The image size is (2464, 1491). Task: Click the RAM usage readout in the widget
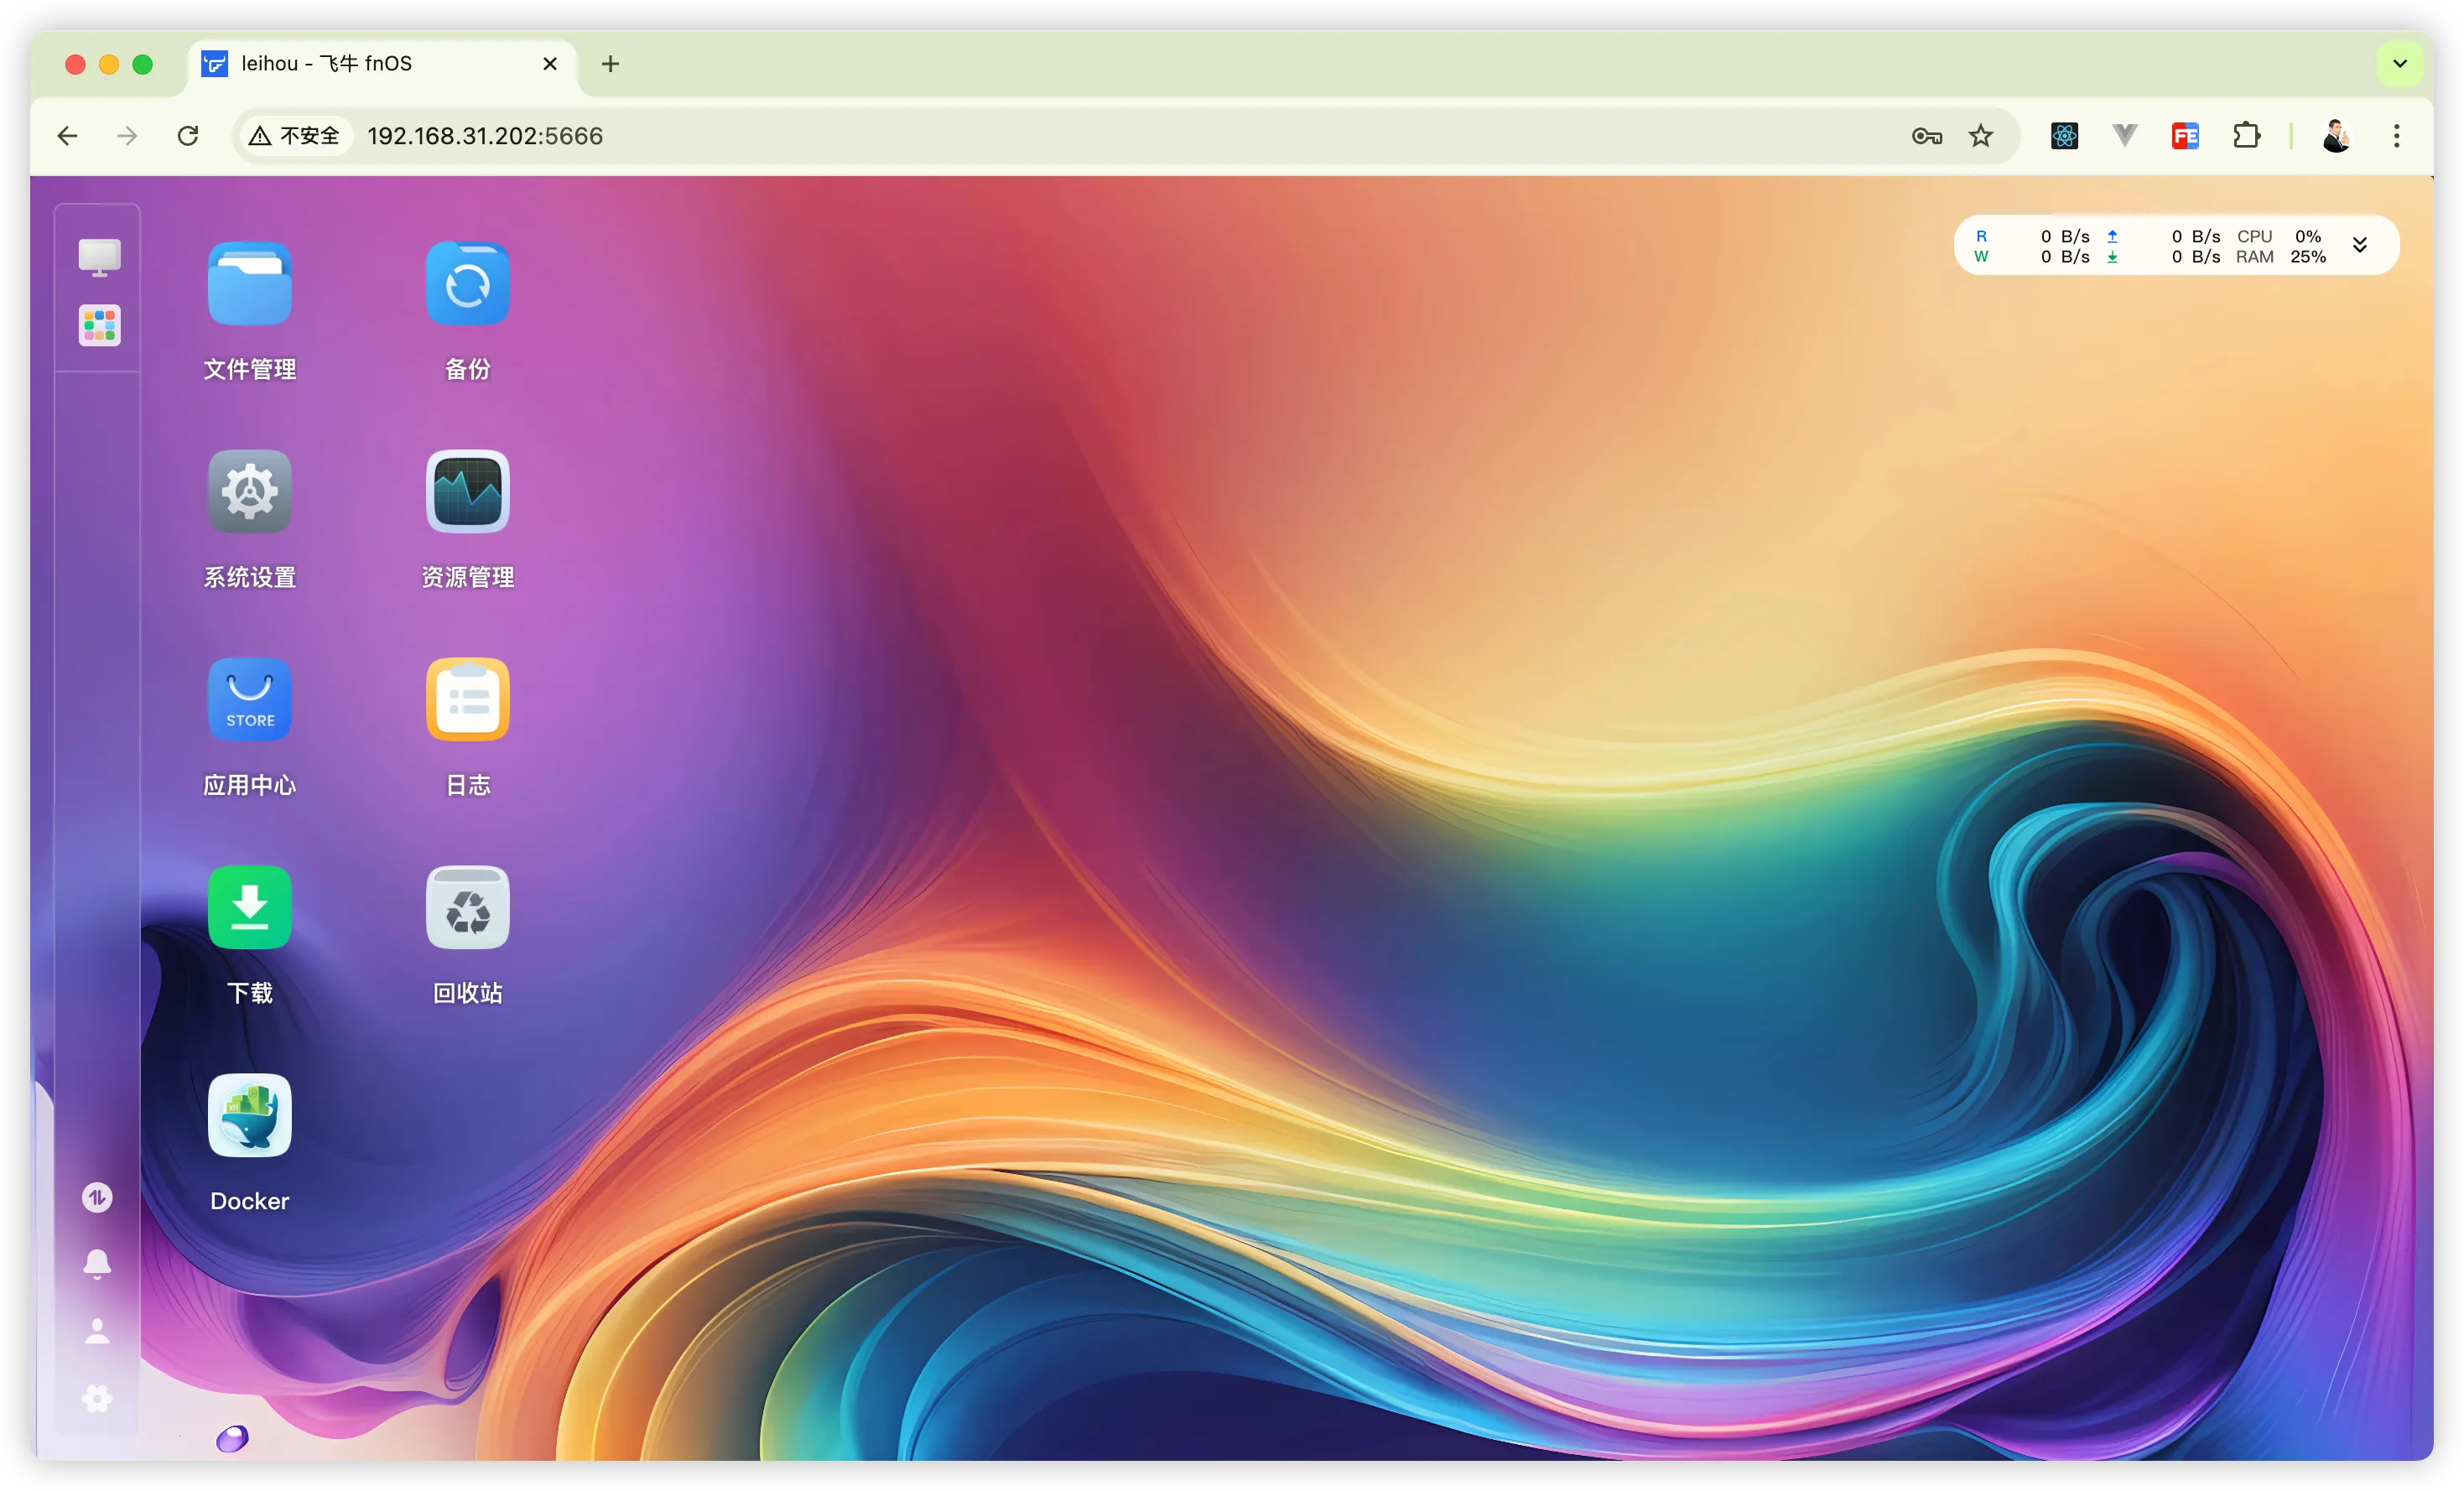pyautogui.click(x=2281, y=257)
